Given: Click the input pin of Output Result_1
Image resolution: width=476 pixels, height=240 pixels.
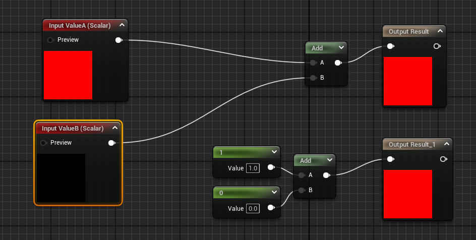Looking at the screenshot, I should point(390,159).
